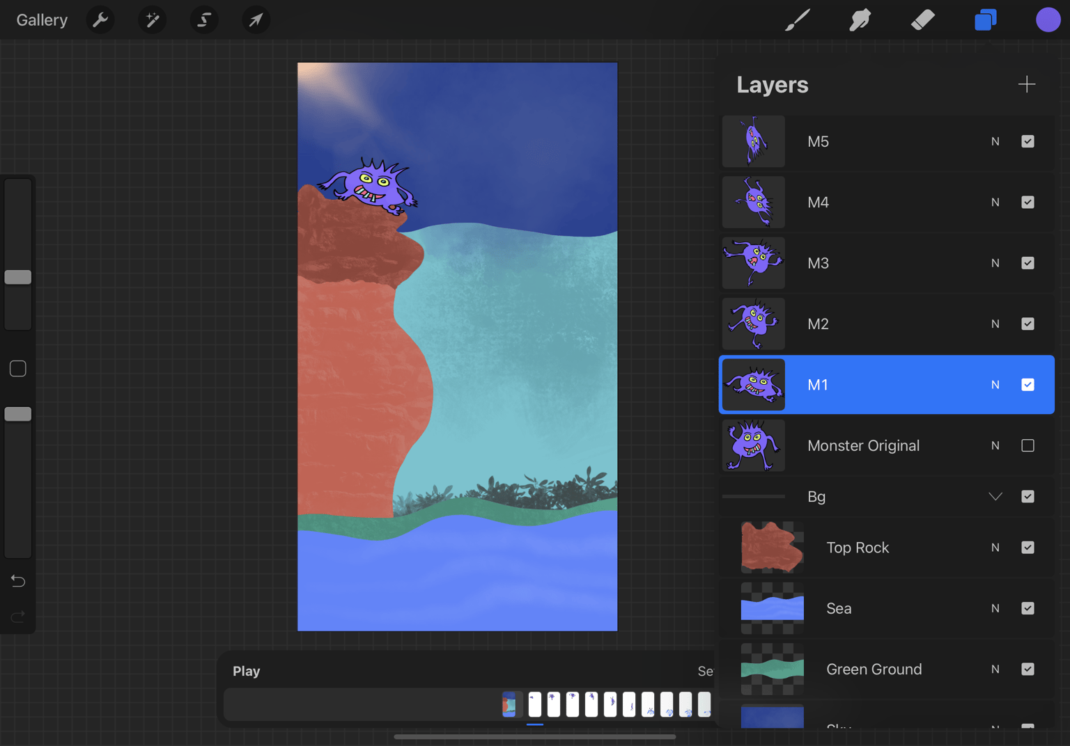Close the Layers panel icon
1070x746 pixels.
tap(985, 19)
